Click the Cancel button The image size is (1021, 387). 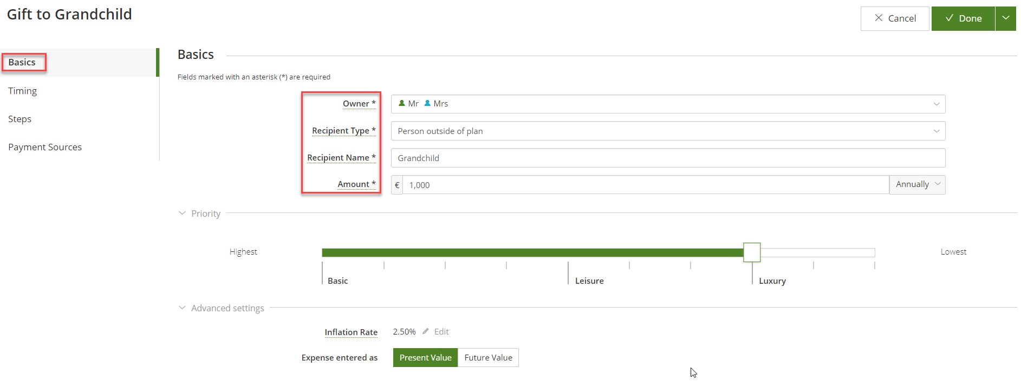coord(895,18)
